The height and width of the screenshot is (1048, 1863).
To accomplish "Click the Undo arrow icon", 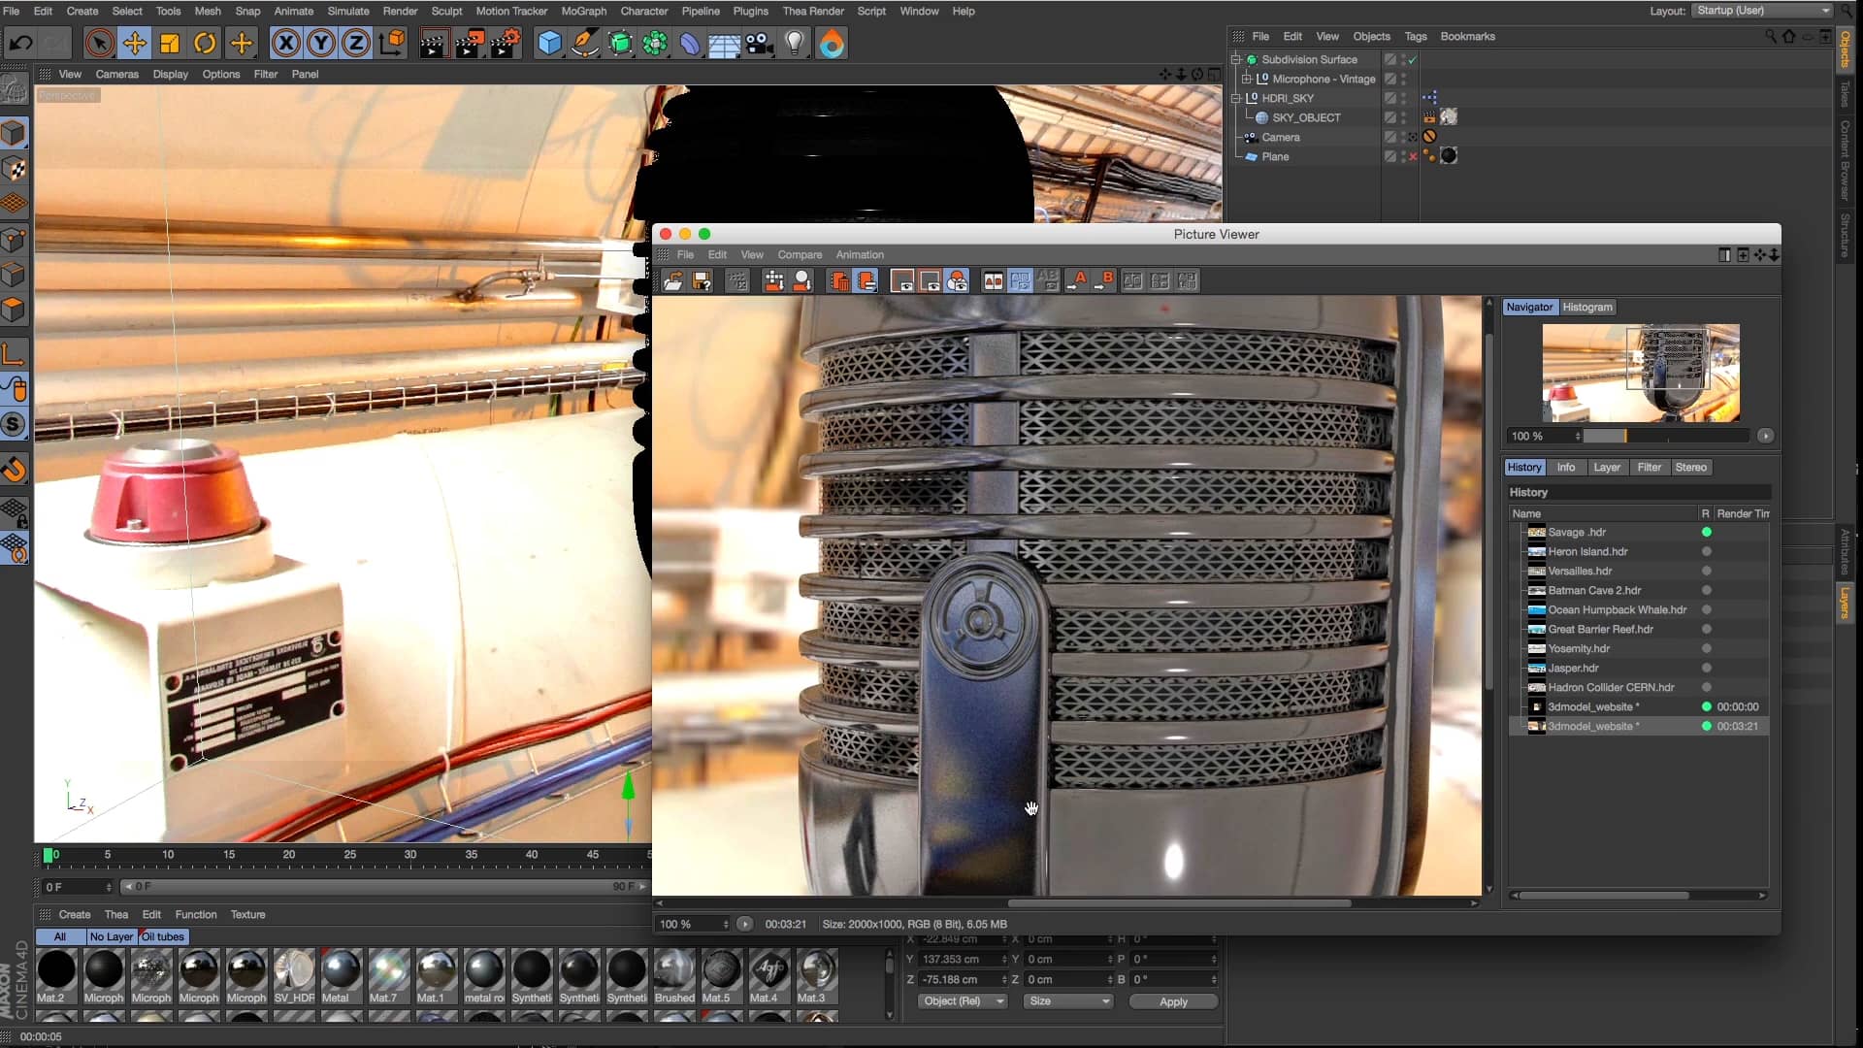I will 19,43.
